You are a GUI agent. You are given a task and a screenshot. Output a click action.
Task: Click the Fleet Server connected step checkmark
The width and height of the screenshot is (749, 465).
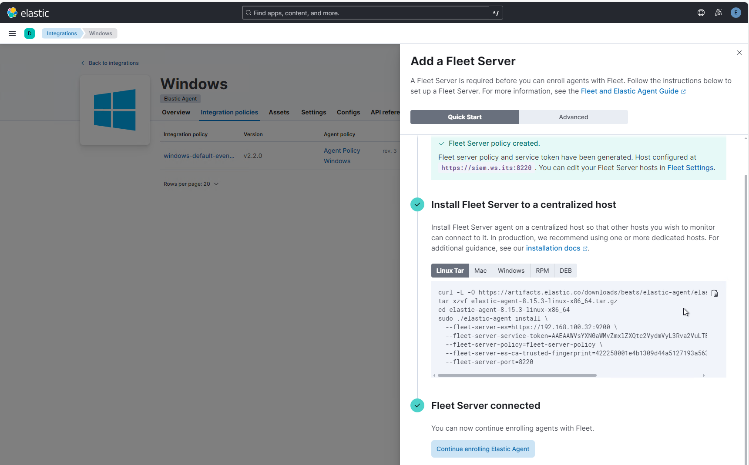[417, 405]
